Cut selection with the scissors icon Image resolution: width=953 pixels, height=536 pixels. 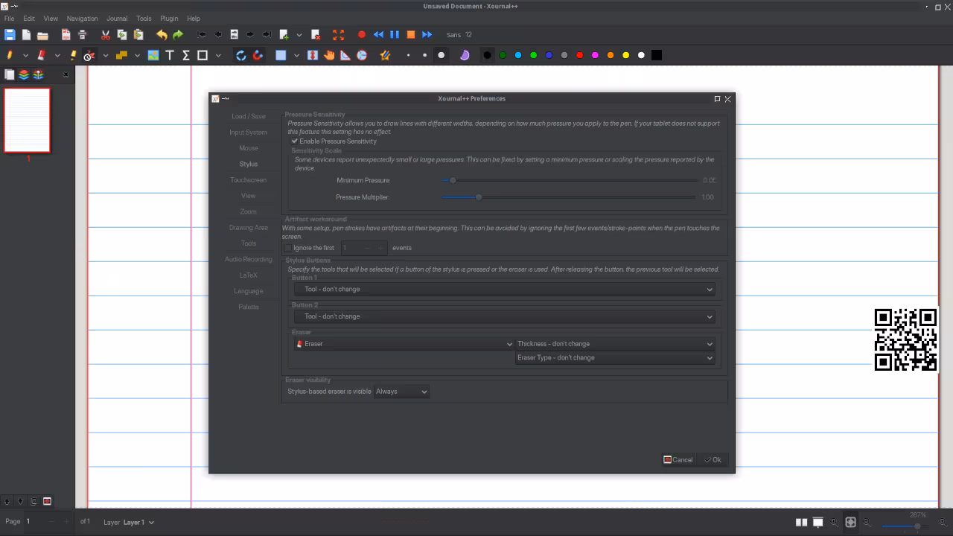click(x=105, y=35)
